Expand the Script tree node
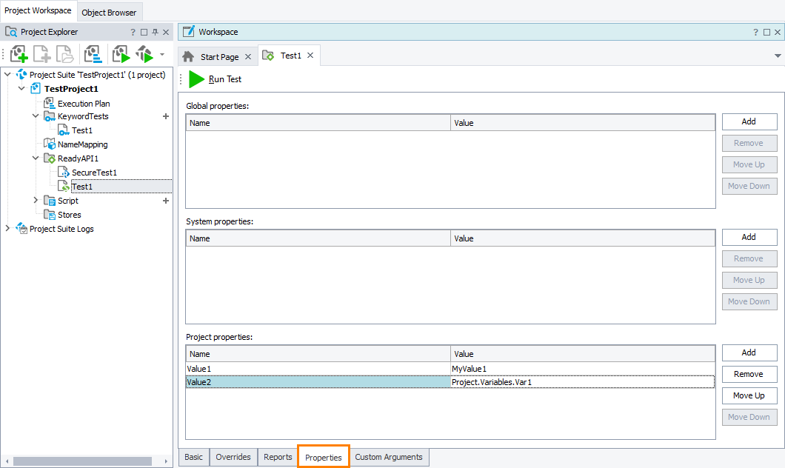This screenshot has width=785, height=468. [x=35, y=200]
